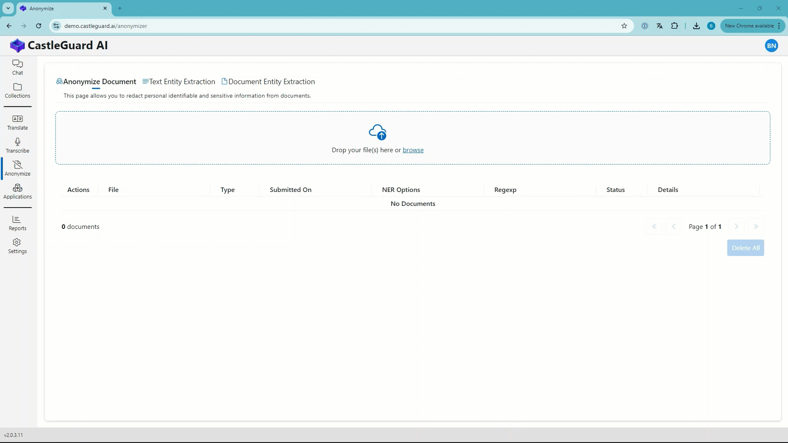Click the browse link to upload file
Viewport: 788px width, 443px height.
click(x=413, y=150)
